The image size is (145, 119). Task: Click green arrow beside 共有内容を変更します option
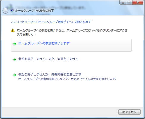pos(15,75)
